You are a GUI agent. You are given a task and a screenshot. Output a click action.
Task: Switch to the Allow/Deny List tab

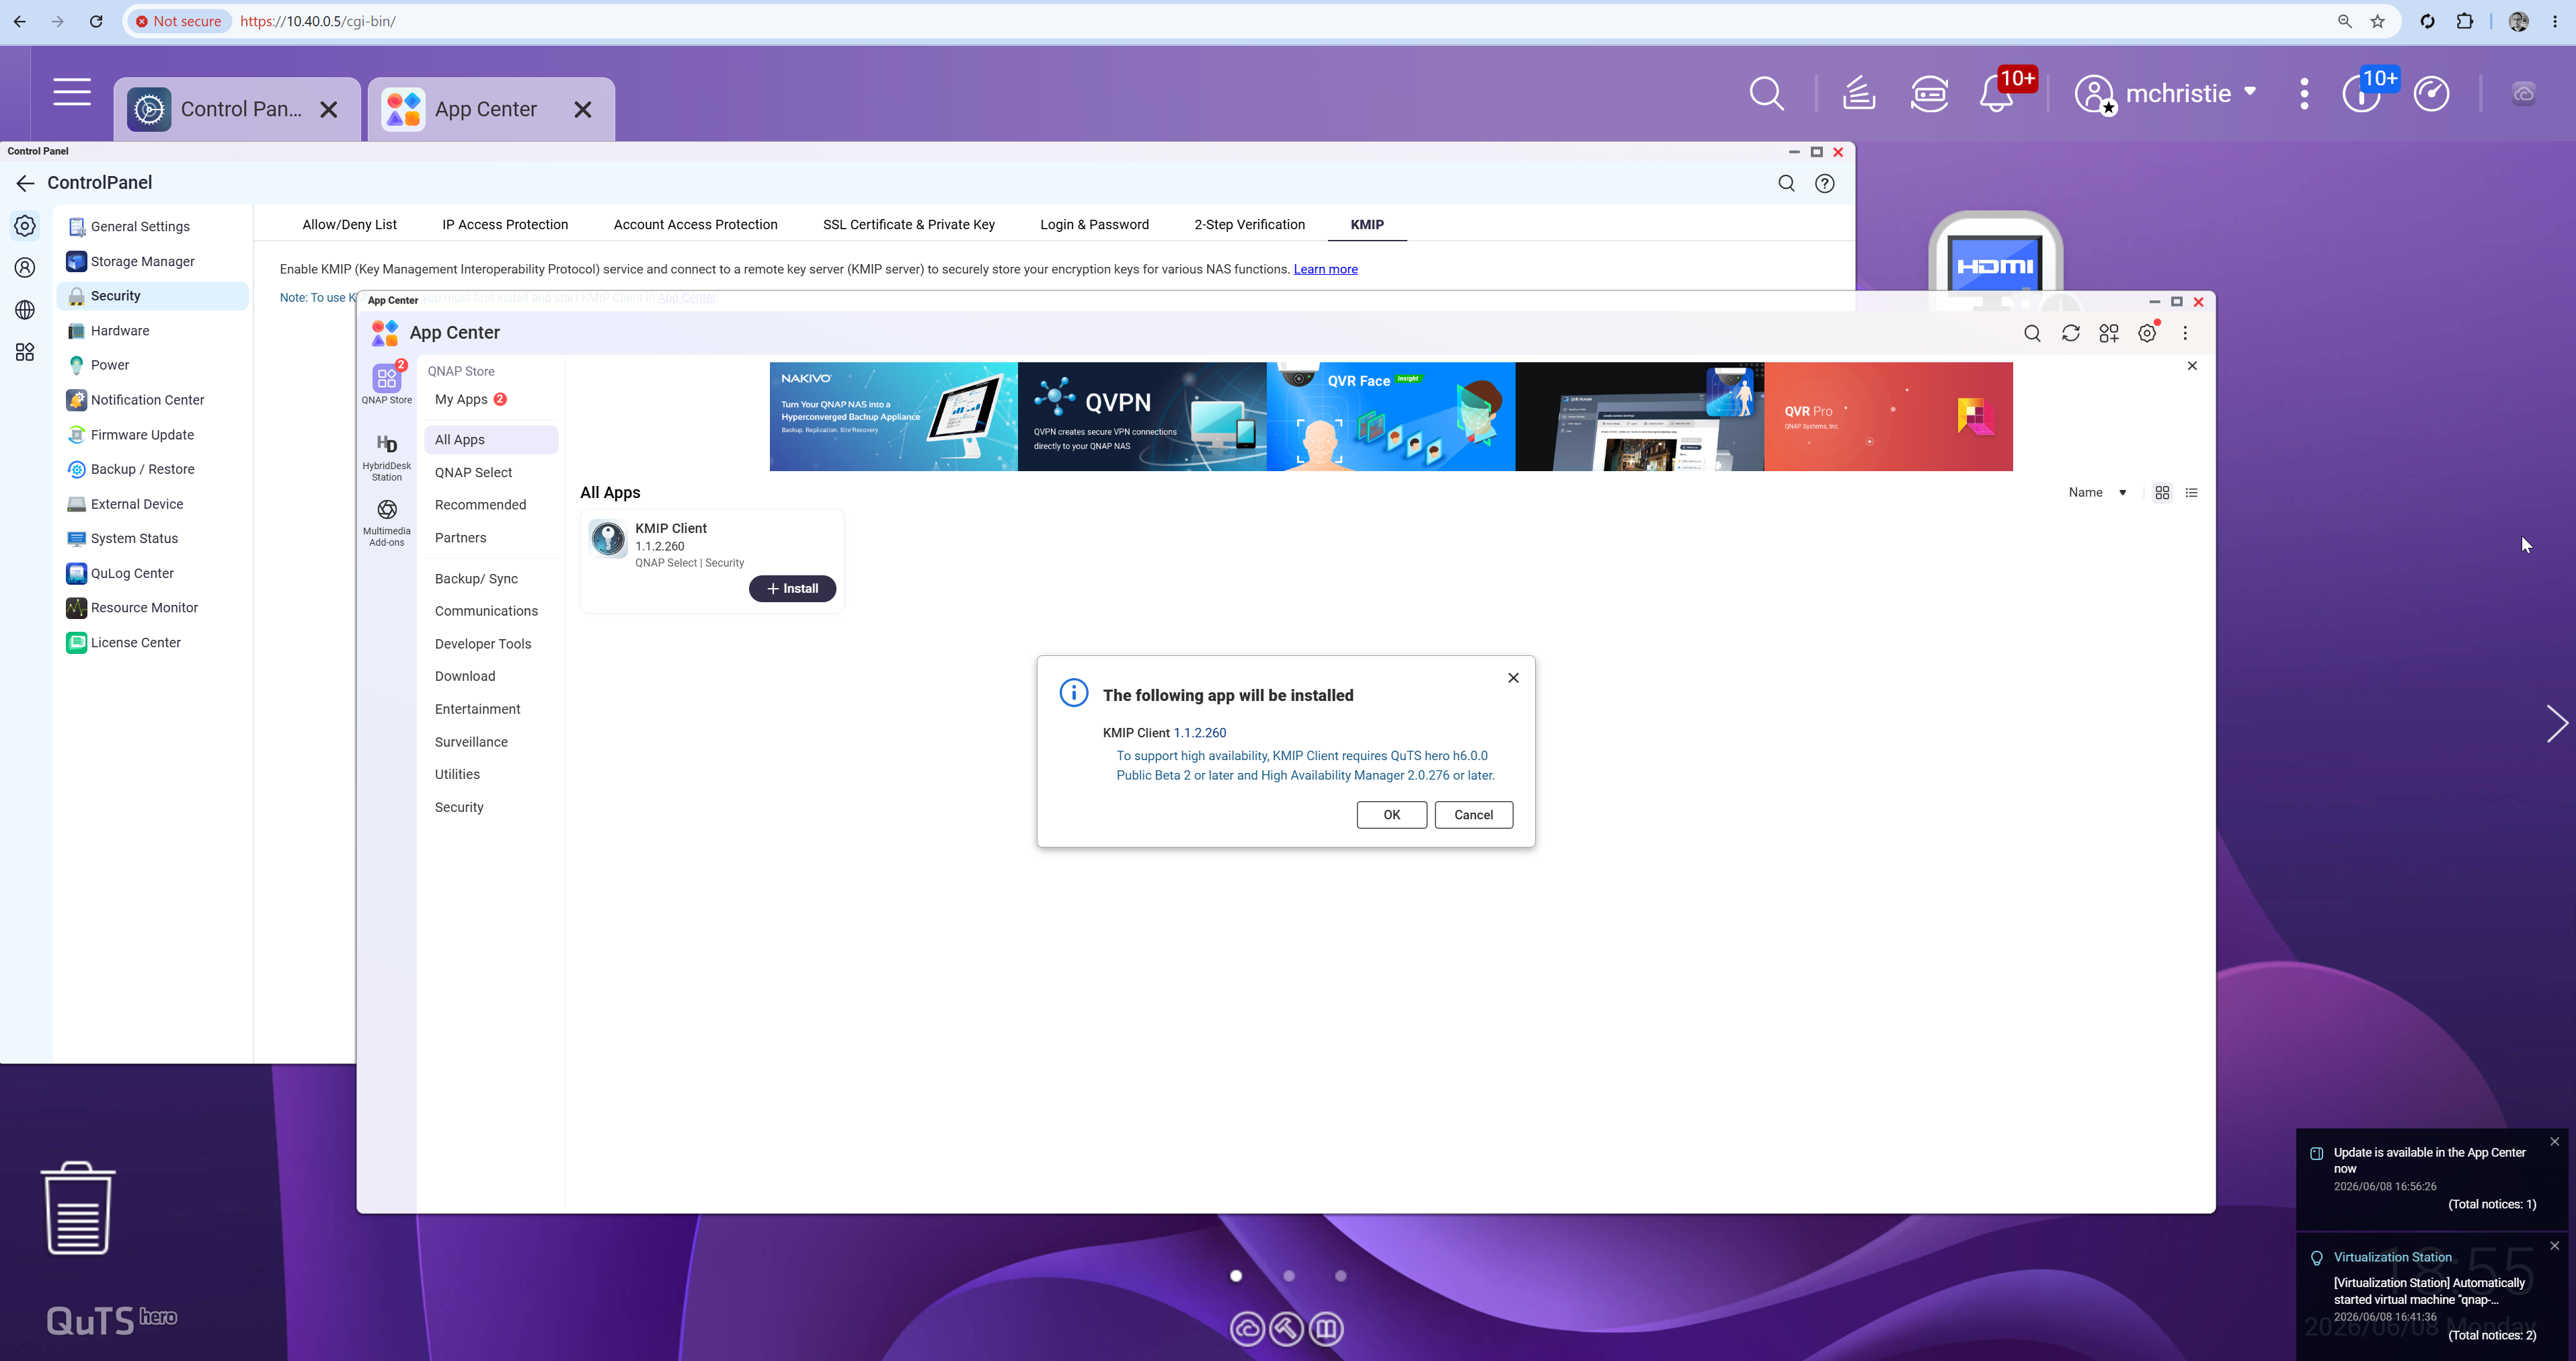pyautogui.click(x=349, y=225)
